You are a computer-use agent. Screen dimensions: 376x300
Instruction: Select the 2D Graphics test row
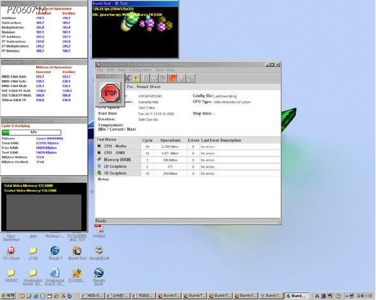tap(188, 167)
